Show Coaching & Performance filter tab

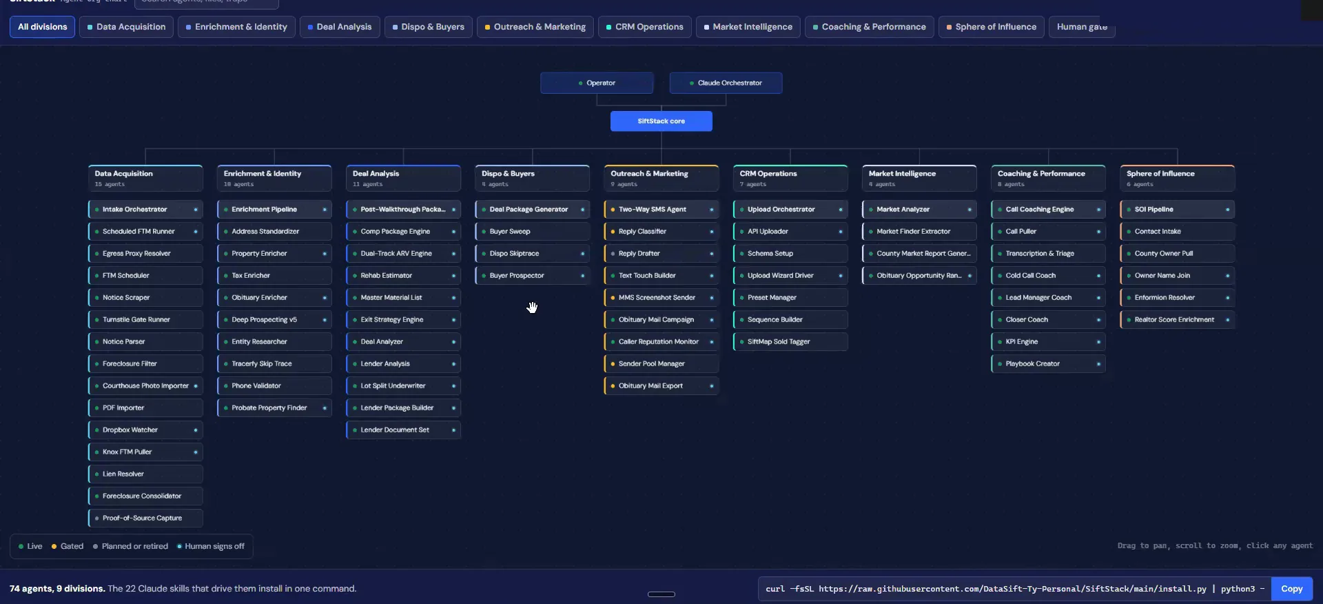click(x=870, y=27)
